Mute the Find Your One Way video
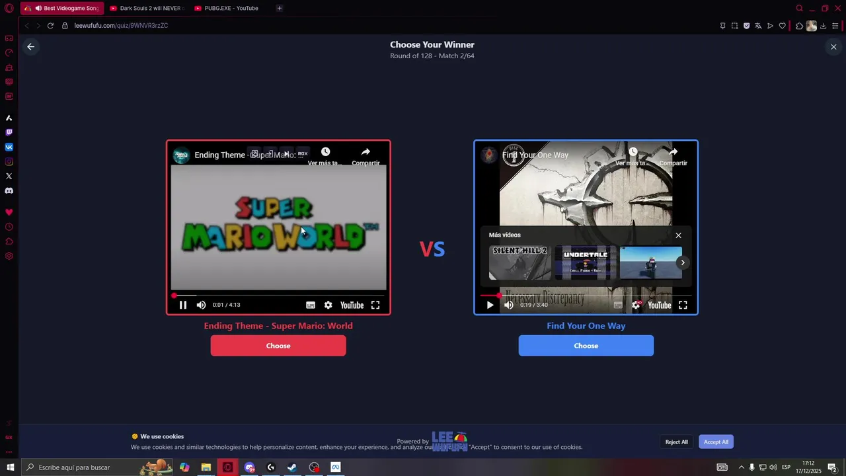This screenshot has height=476, width=846. click(508, 305)
